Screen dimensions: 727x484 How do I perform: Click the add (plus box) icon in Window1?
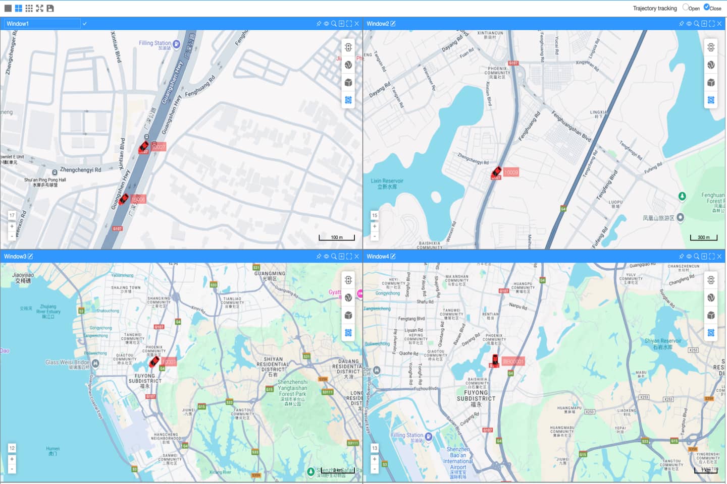341,24
